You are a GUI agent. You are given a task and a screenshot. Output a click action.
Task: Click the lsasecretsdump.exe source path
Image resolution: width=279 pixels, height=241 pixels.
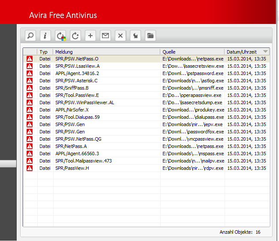click(x=192, y=102)
